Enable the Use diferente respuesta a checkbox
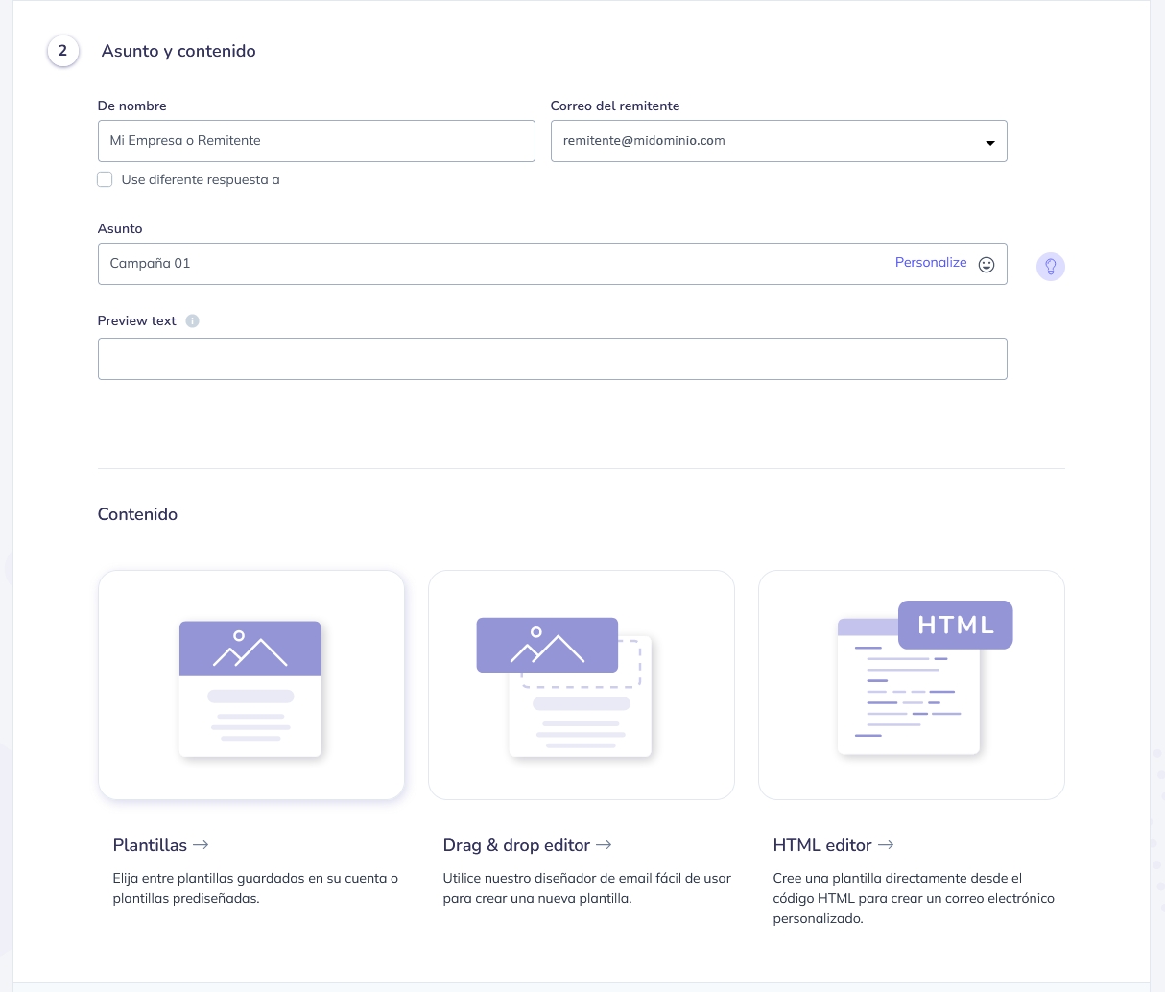 click(x=106, y=179)
